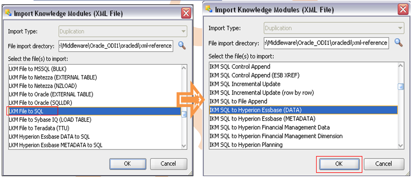The image size is (411, 177).
Task: Select LKM File to MSSQL (BULK)
Action: click(94, 69)
